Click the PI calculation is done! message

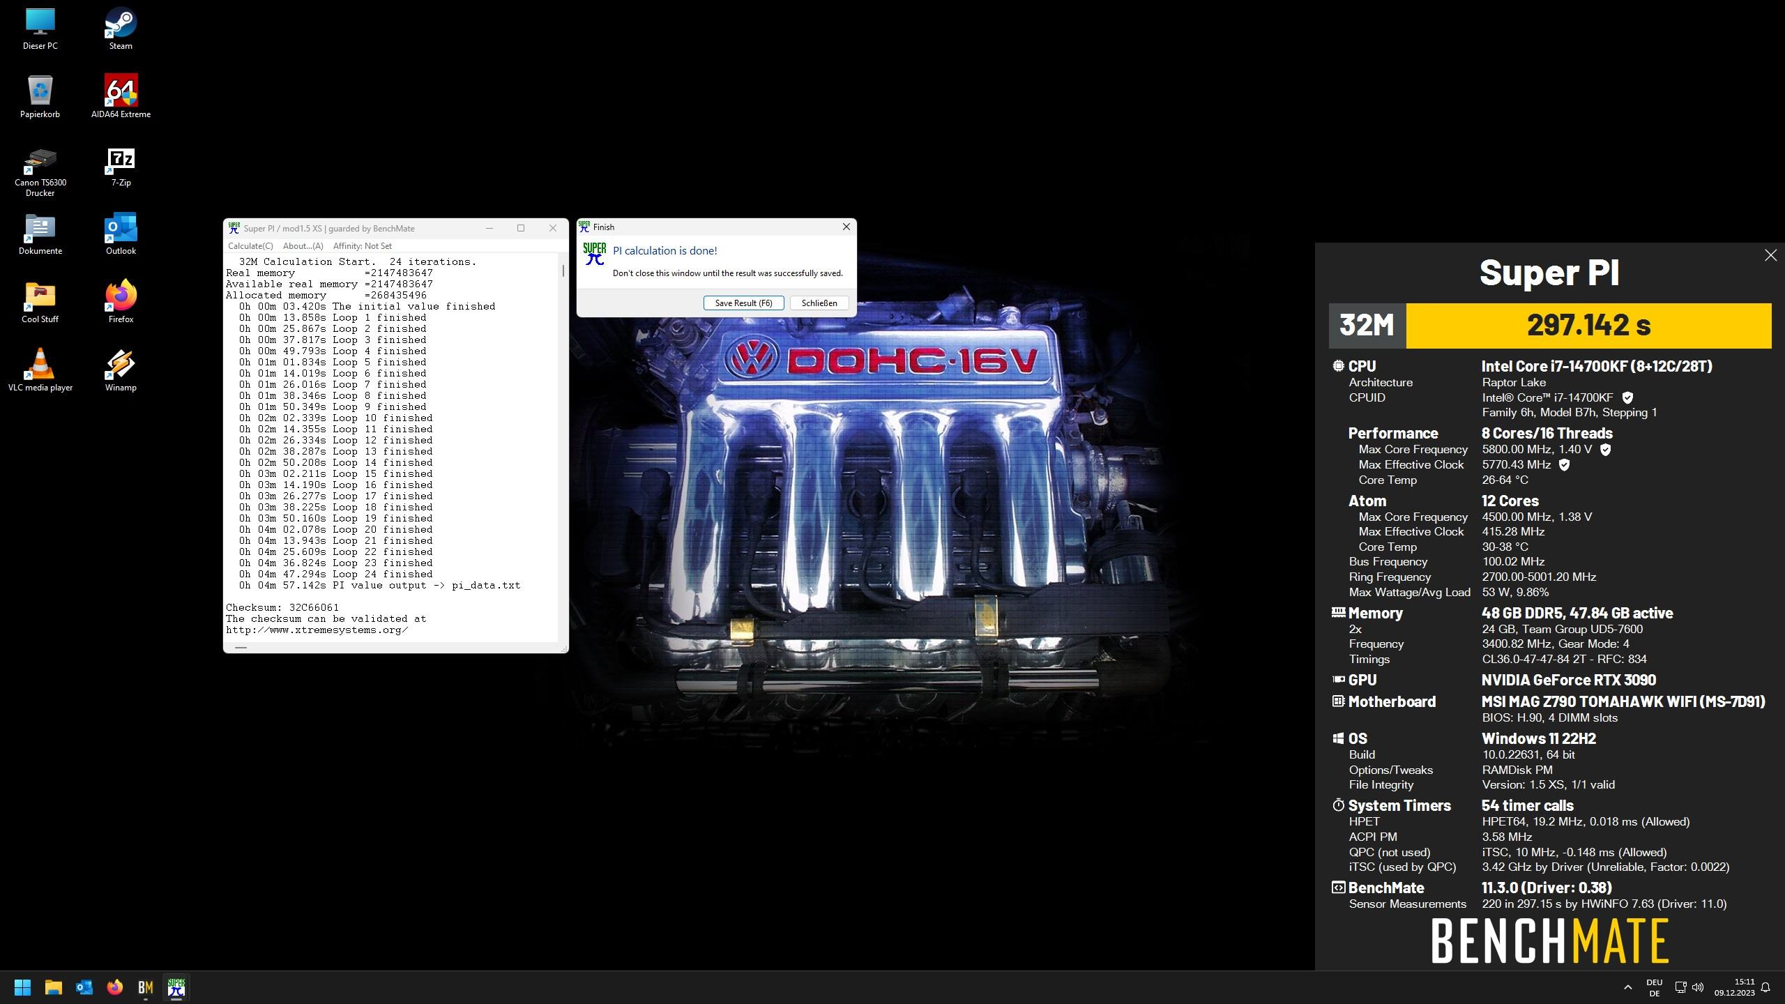coord(665,251)
